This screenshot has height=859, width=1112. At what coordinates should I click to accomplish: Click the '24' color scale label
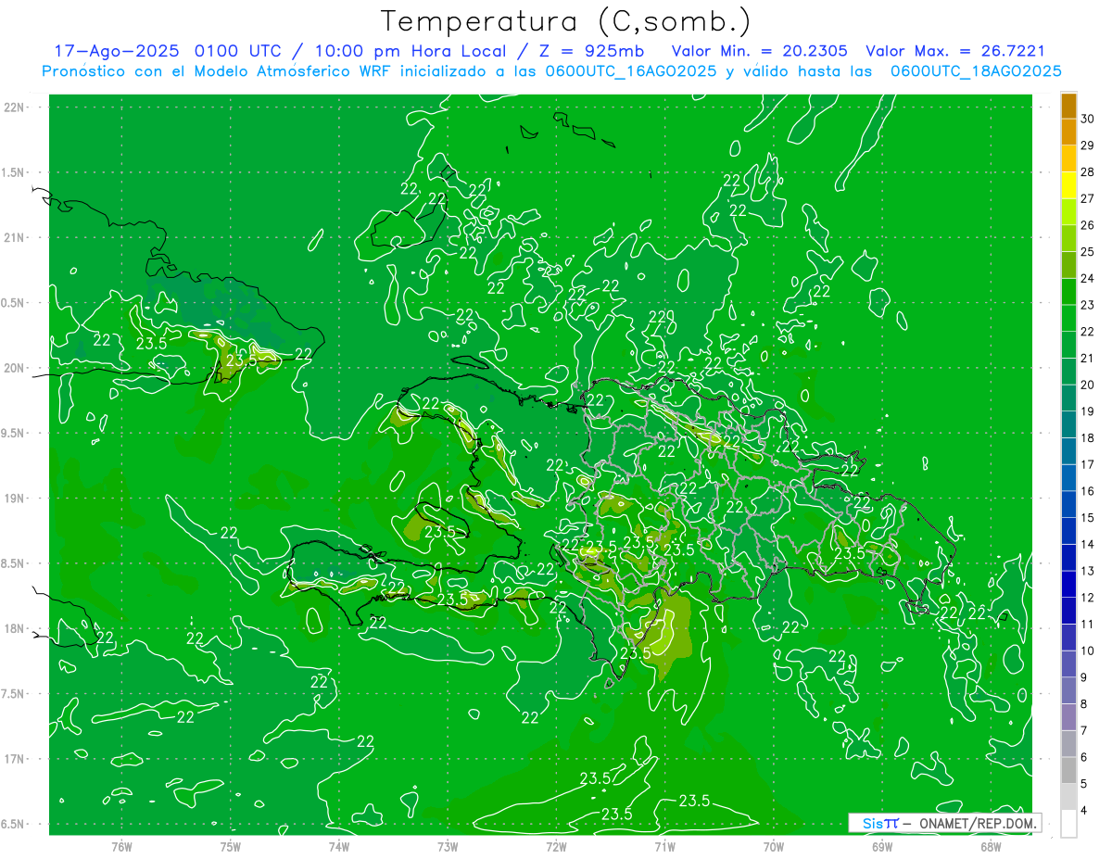click(1088, 278)
